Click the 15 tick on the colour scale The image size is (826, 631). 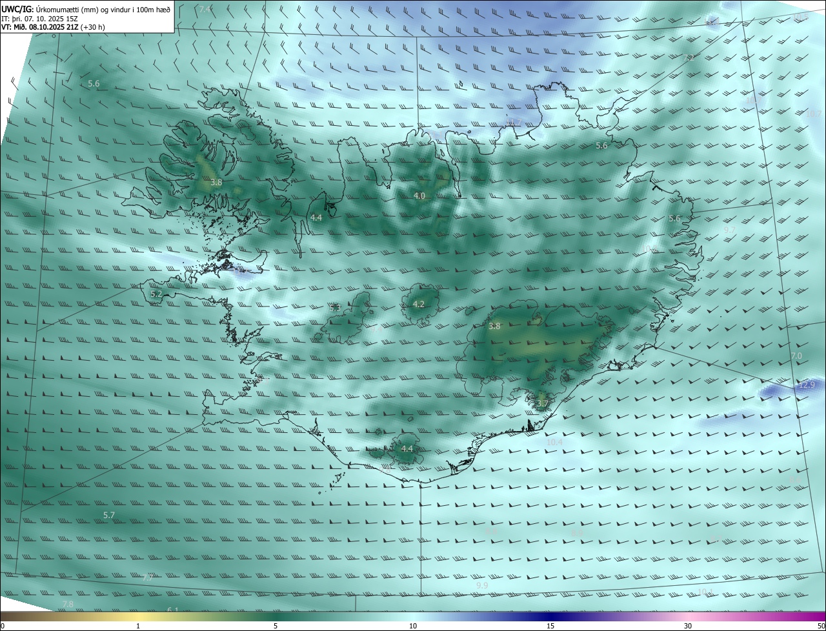pyautogui.click(x=550, y=626)
